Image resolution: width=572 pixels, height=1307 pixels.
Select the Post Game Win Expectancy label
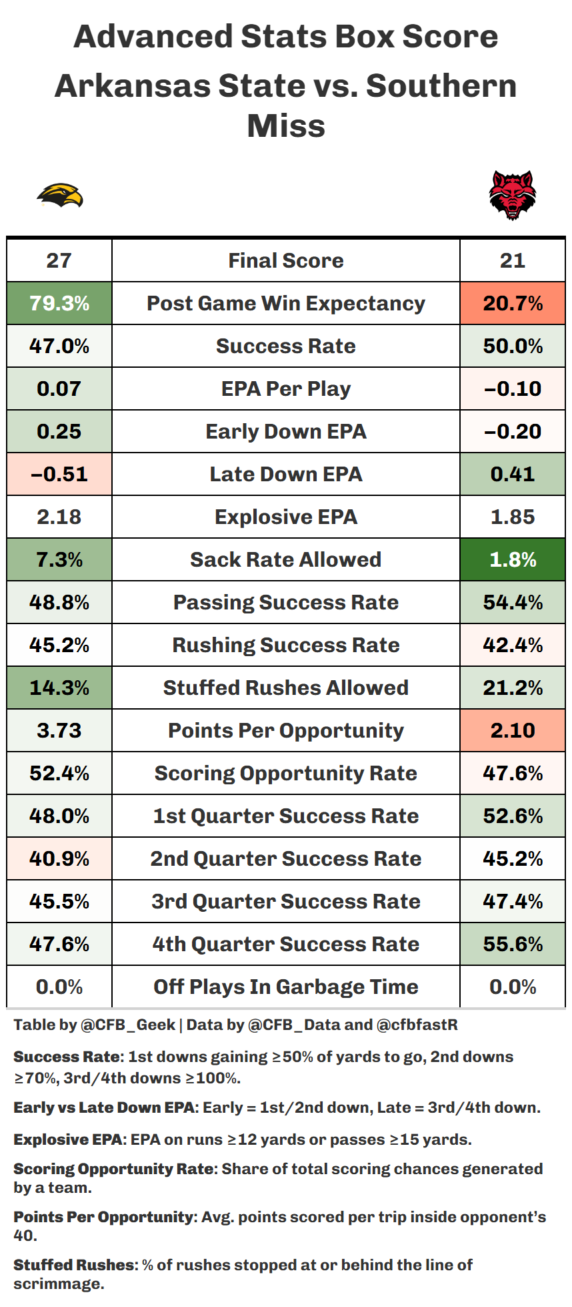point(285,303)
